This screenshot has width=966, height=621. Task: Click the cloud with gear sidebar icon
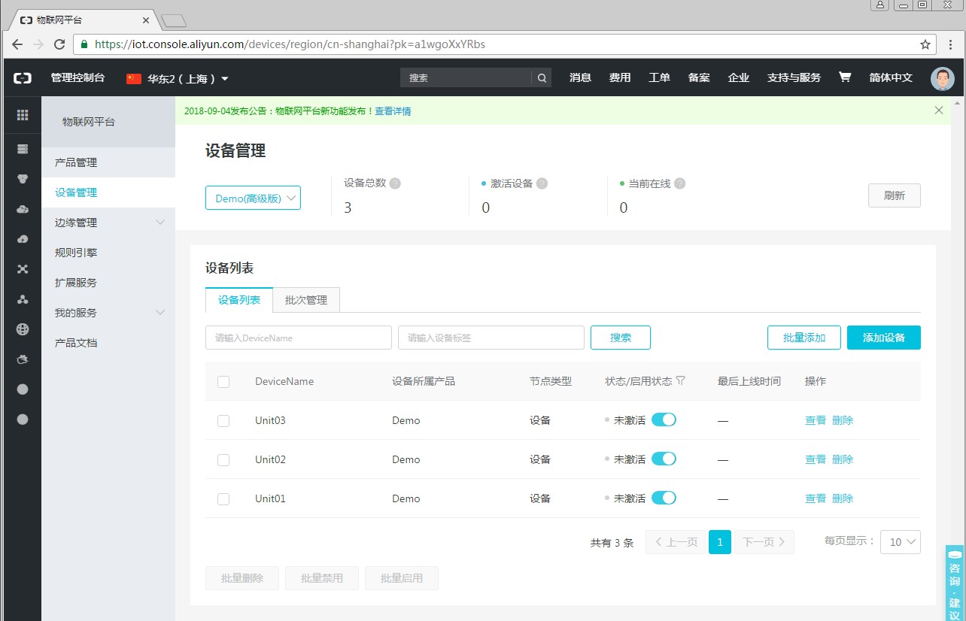pos(23,209)
